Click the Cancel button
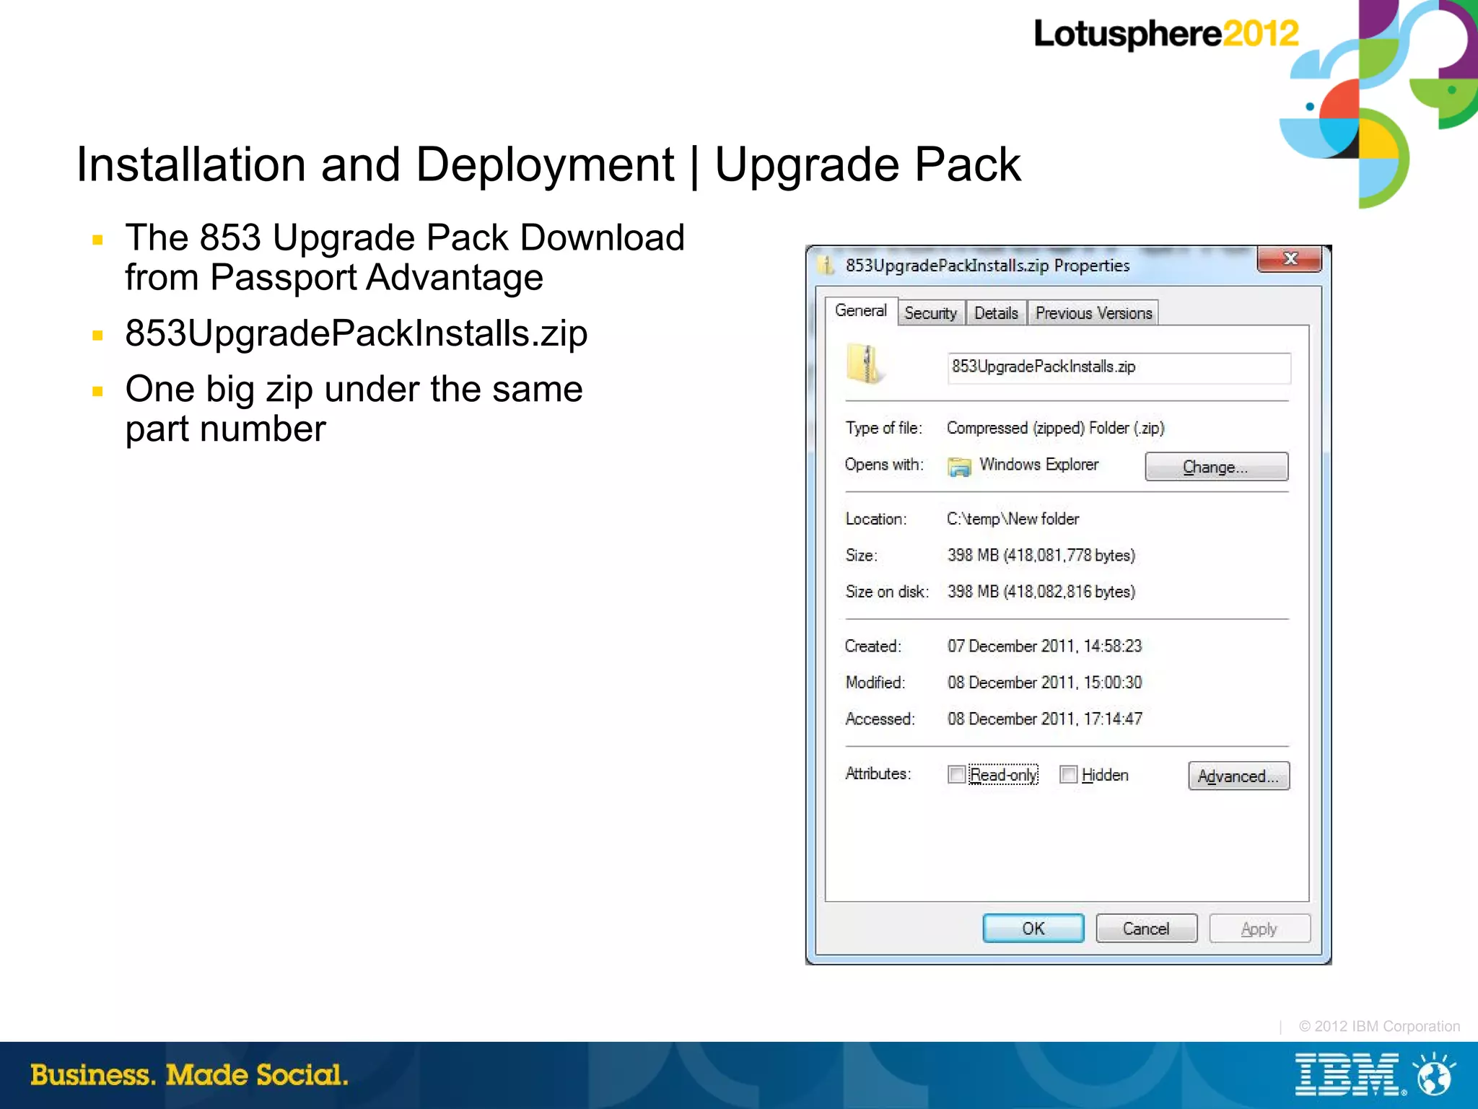 coord(1146,929)
